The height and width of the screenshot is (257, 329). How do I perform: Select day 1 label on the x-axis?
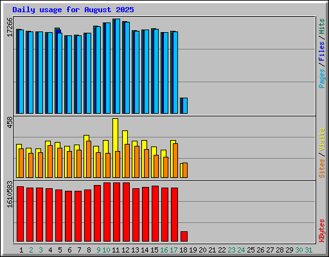pyautogui.click(x=21, y=250)
